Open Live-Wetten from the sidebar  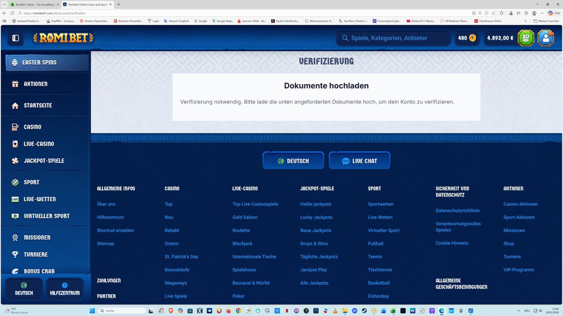pyautogui.click(x=39, y=199)
